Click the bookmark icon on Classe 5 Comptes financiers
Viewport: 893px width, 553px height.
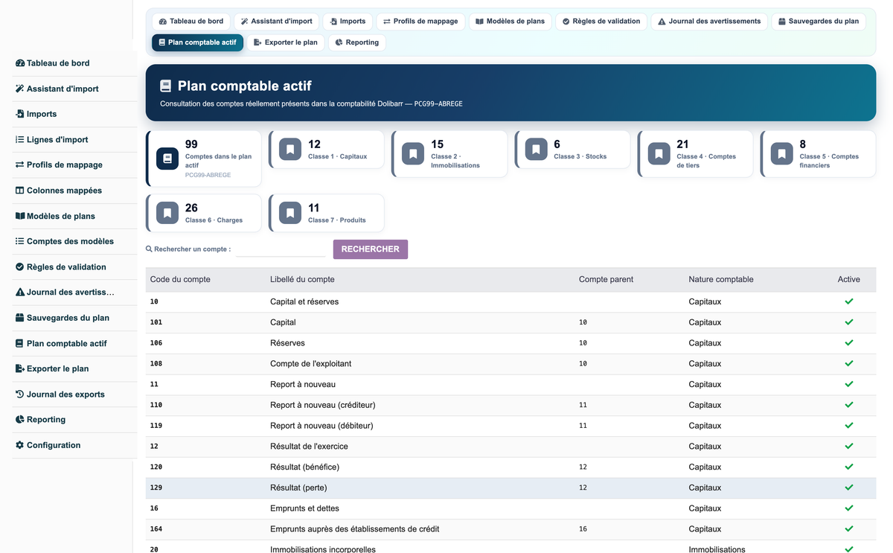(781, 154)
